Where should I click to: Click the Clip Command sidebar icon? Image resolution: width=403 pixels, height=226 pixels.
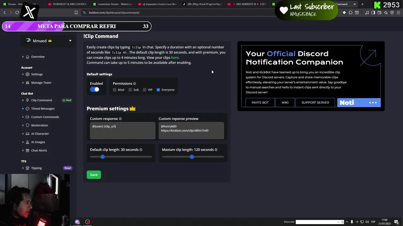click(28, 100)
